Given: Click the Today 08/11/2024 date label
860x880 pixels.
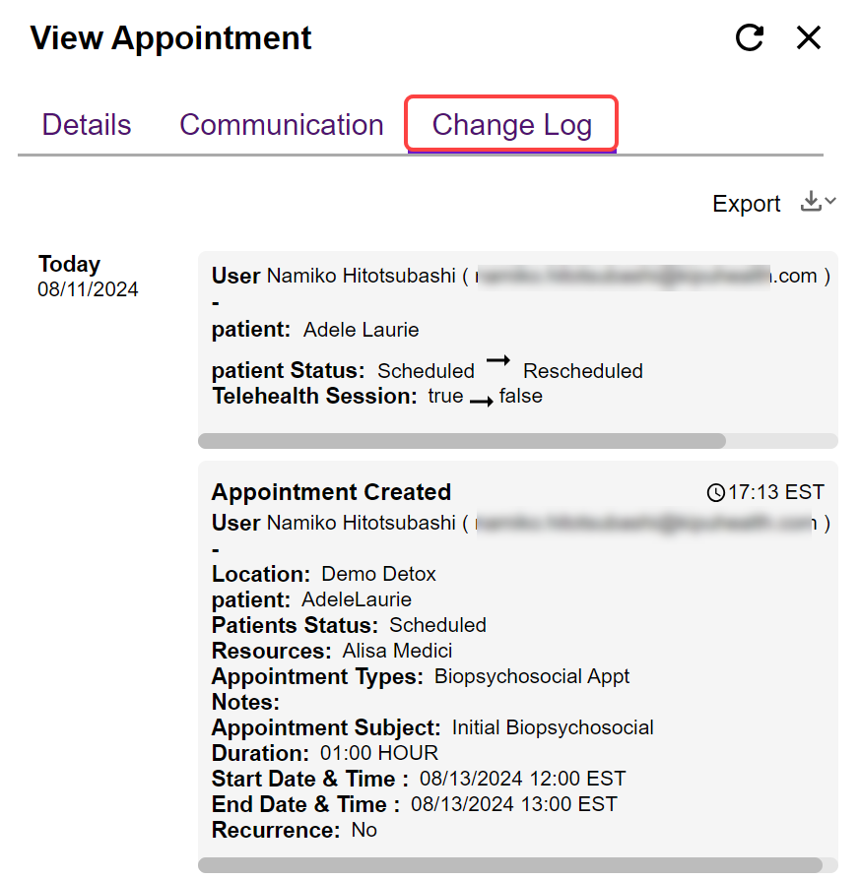Looking at the screenshot, I should pos(88,276).
